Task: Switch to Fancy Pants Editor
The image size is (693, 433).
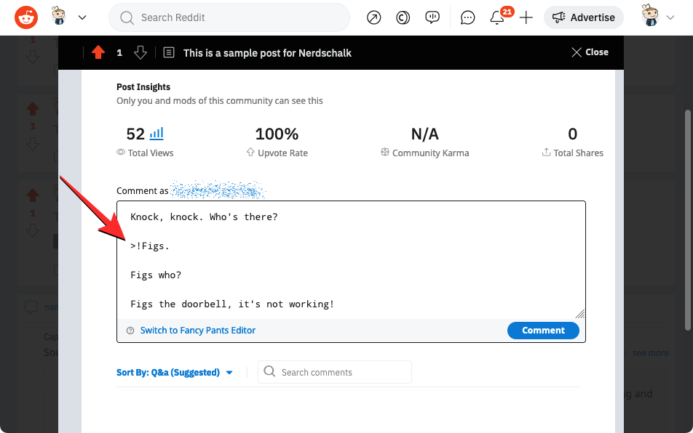Action: [197, 331]
